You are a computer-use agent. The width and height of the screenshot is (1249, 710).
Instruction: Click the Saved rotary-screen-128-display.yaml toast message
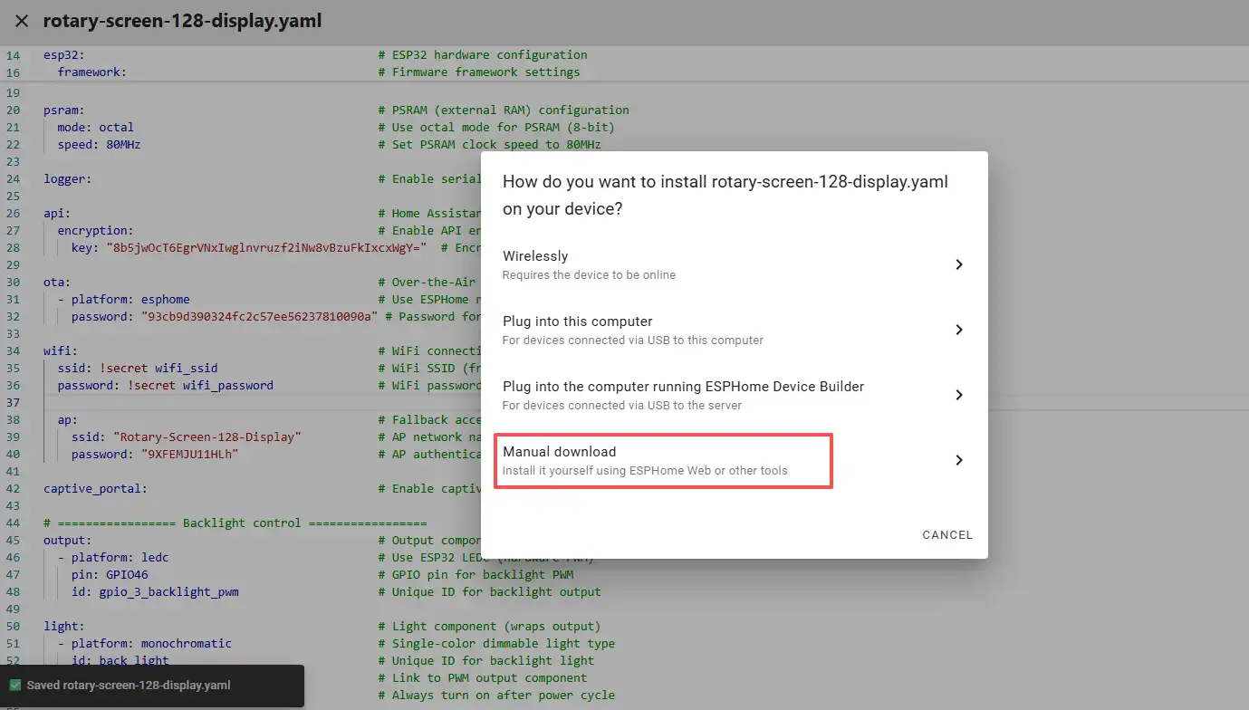pyautogui.click(x=129, y=686)
